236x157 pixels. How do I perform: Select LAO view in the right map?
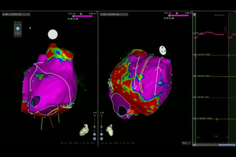point(111,143)
